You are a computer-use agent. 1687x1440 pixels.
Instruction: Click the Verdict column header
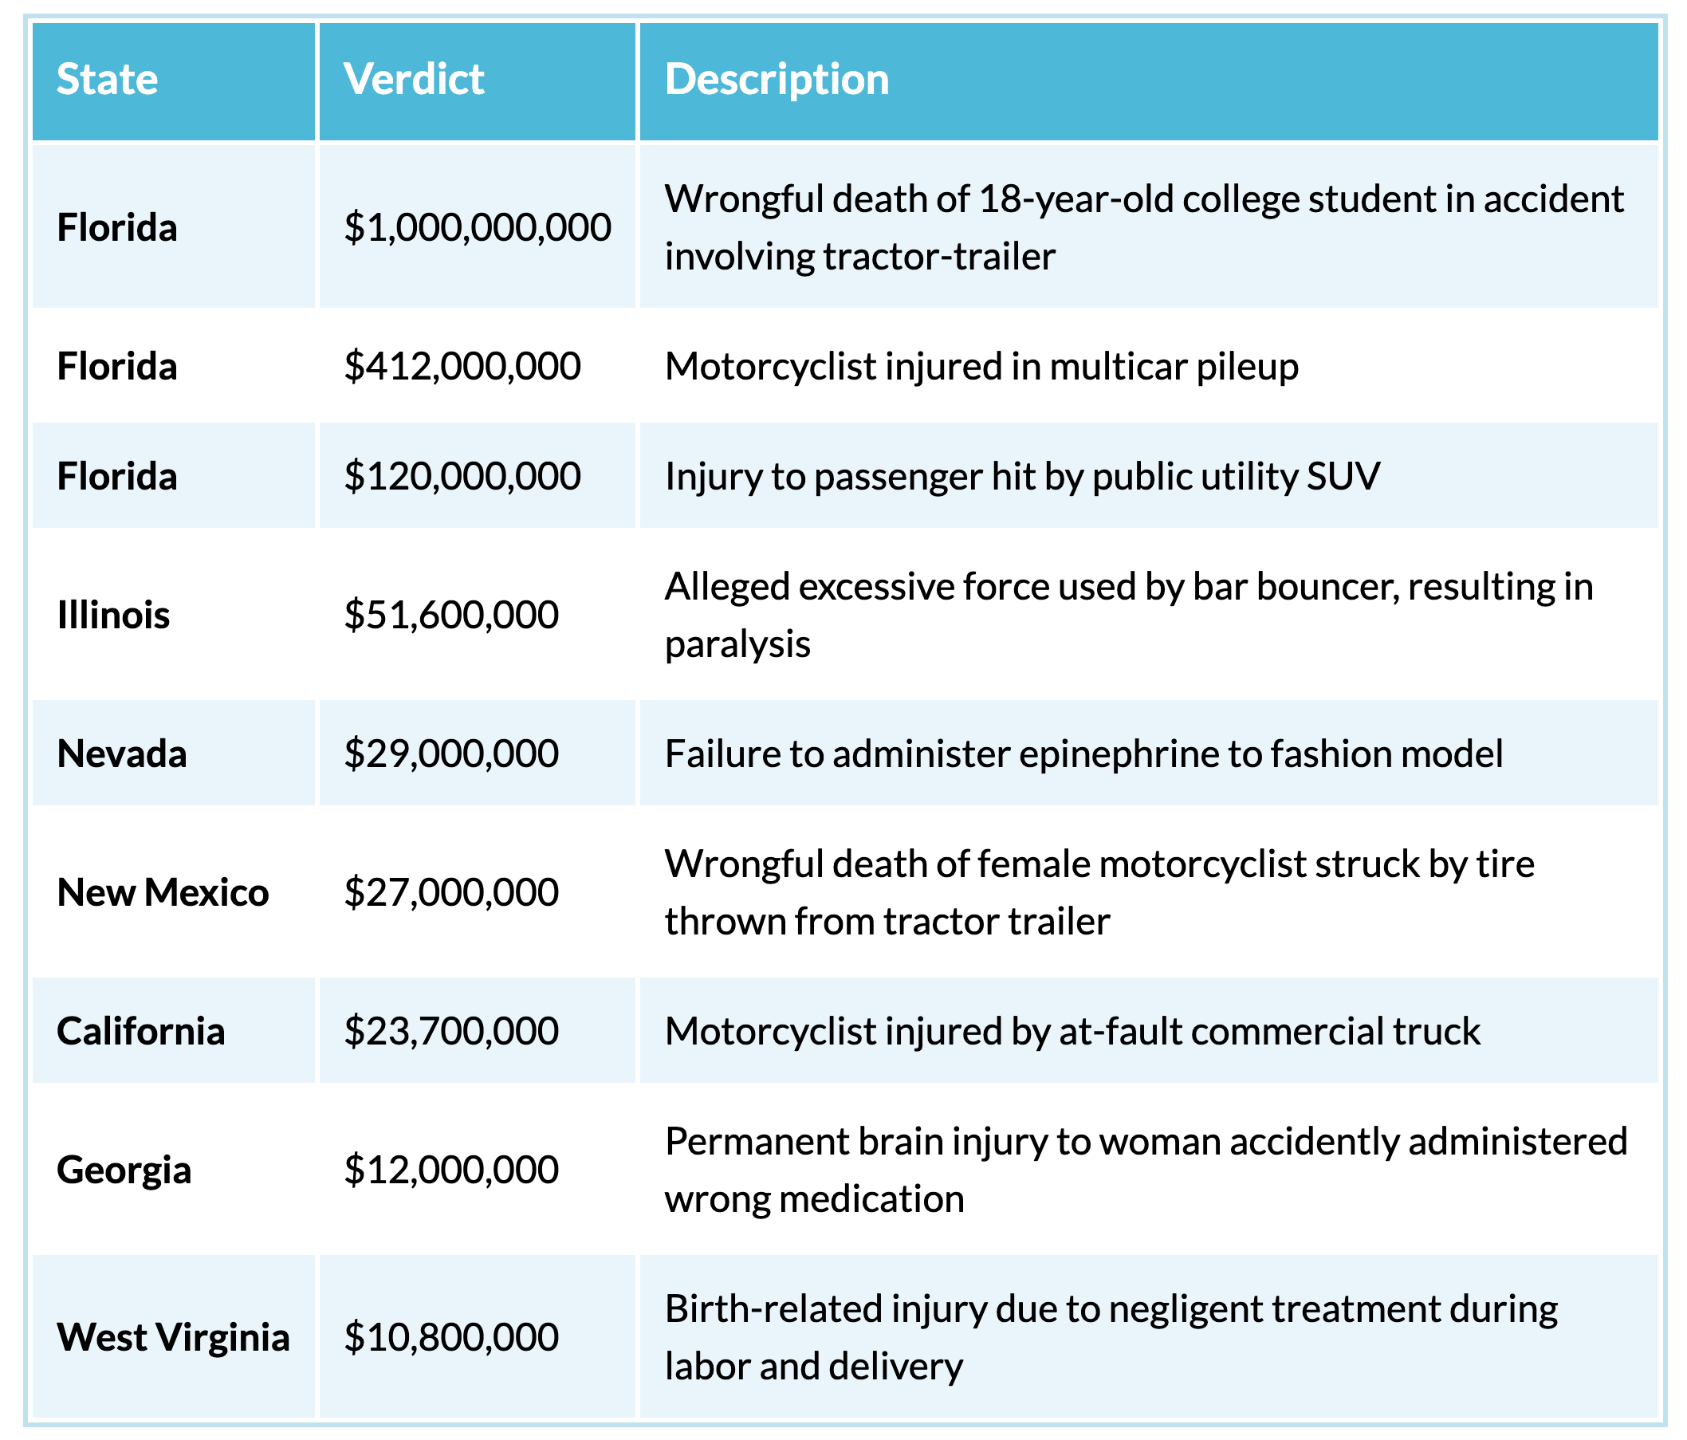[414, 80]
